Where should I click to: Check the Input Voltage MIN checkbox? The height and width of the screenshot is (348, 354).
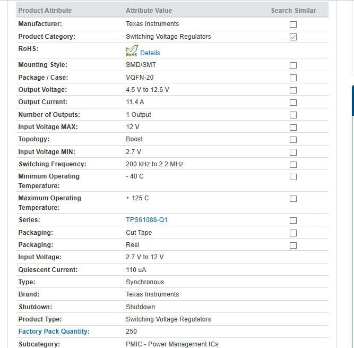tap(293, 152)
